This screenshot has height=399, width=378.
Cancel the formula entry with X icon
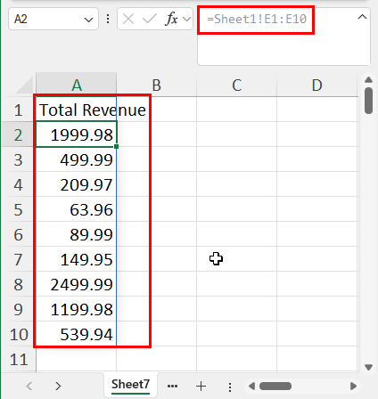click(x=128, y=20)
